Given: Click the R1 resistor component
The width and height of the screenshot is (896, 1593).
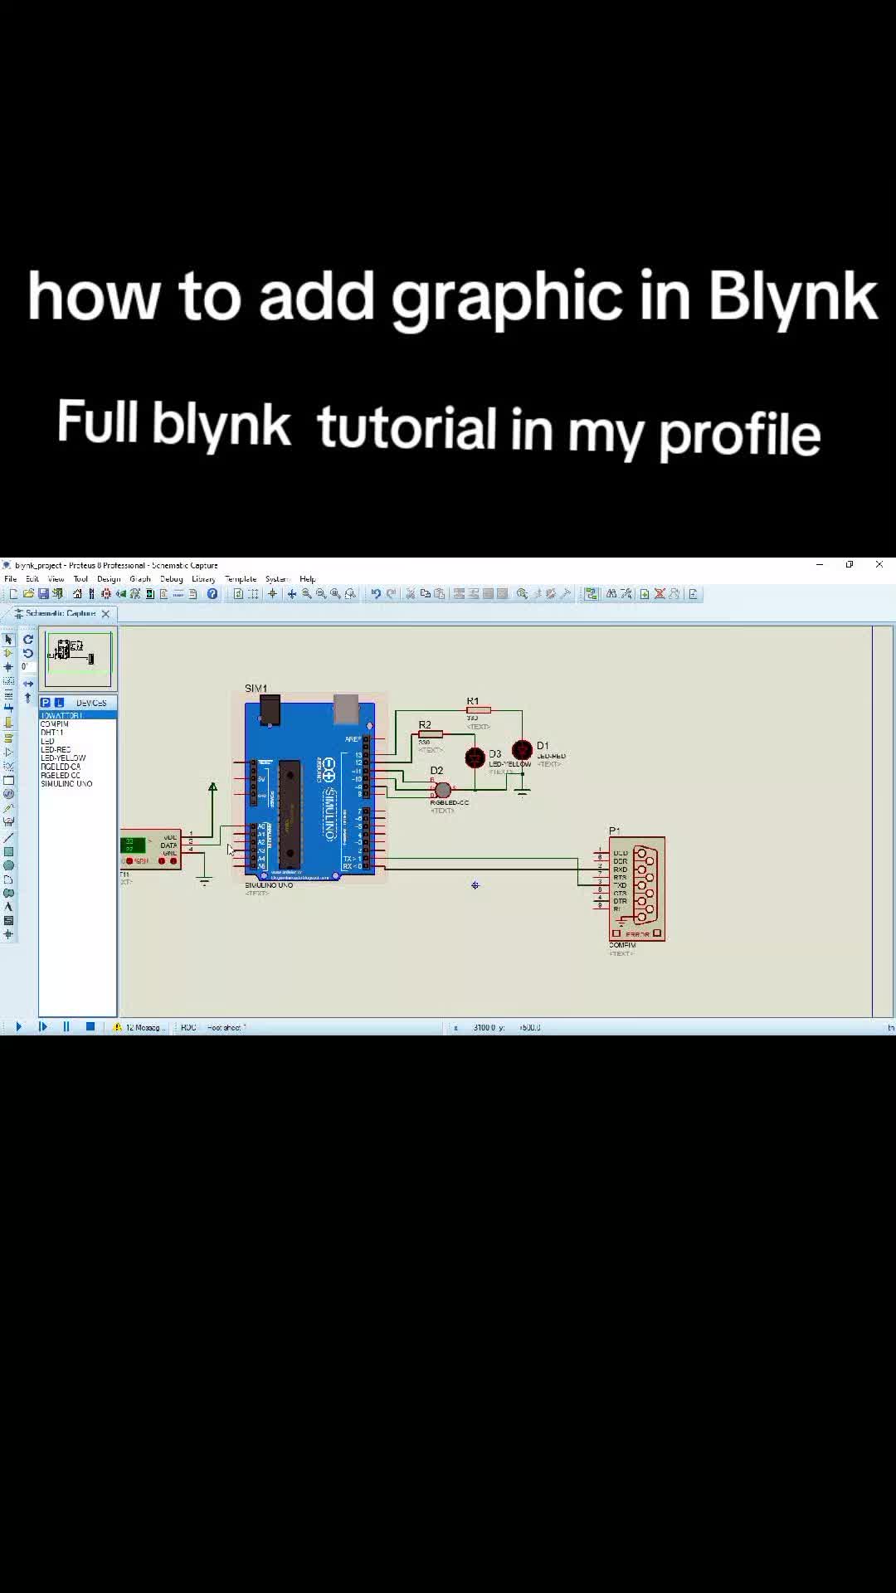Looking at the screenshot, I should coord(479,710).
